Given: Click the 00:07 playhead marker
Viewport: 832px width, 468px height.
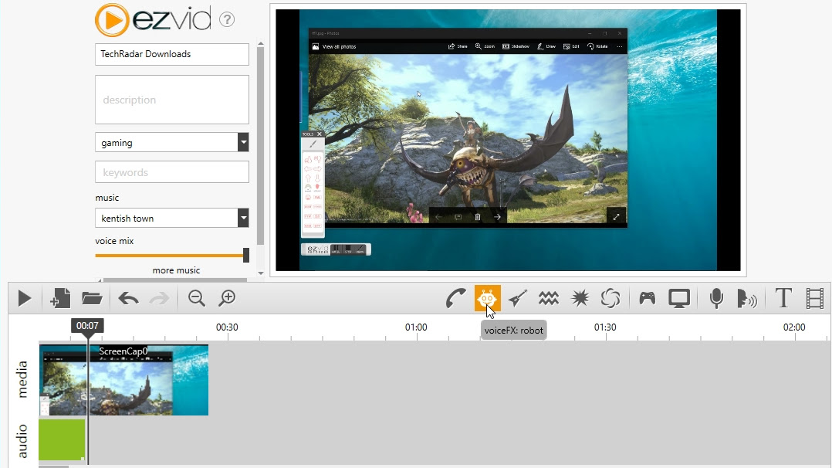Looking at the screenshot, I should pyautogui.click(x=87, y=326).
